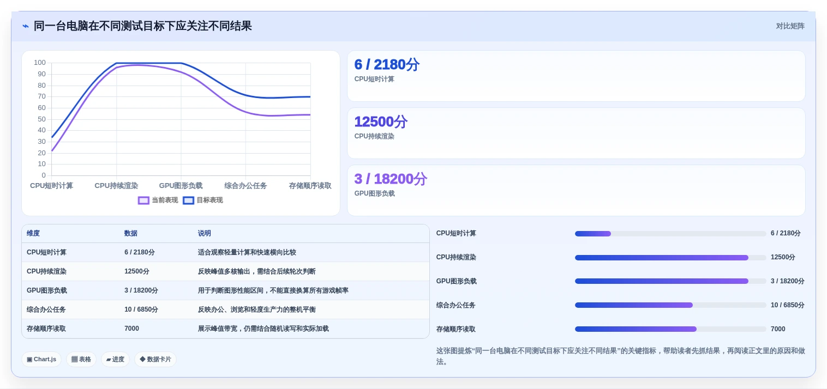Screen dimensions: 827x389
Task: Click the y-axis label 100
Action: [40, 63]
